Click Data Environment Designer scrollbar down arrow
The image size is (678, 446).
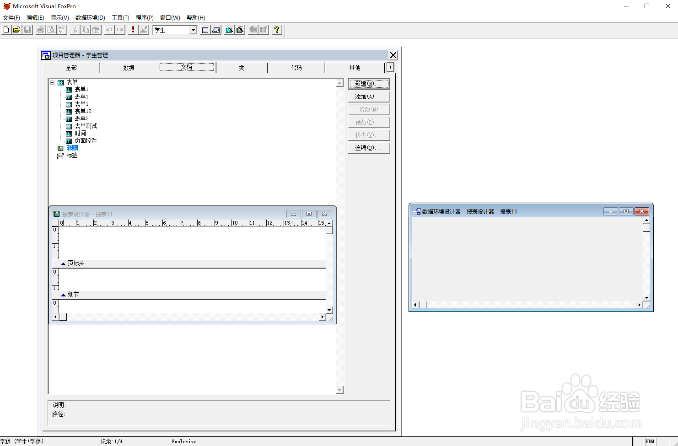[646, 298]
